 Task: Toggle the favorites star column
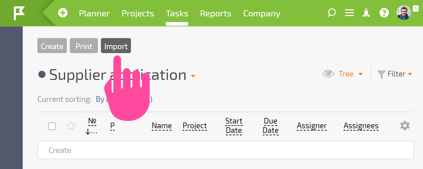pos(71,126)
